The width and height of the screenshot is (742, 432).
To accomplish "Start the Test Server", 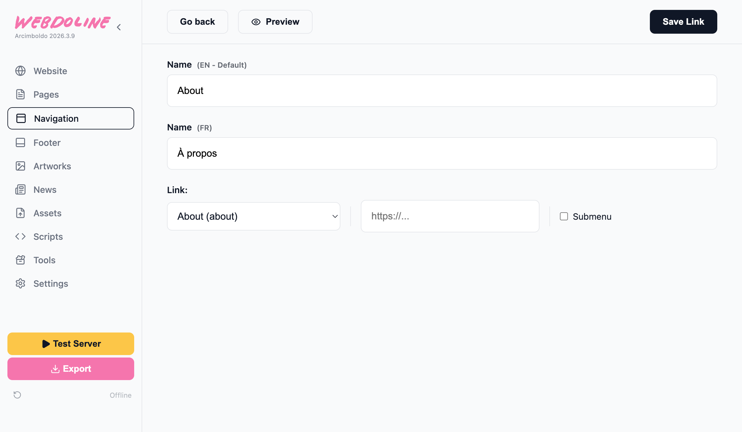I will 71,344.
